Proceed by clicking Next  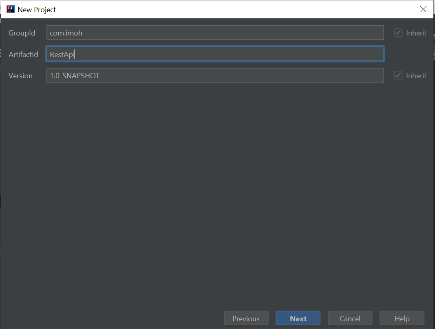(298, 318)
